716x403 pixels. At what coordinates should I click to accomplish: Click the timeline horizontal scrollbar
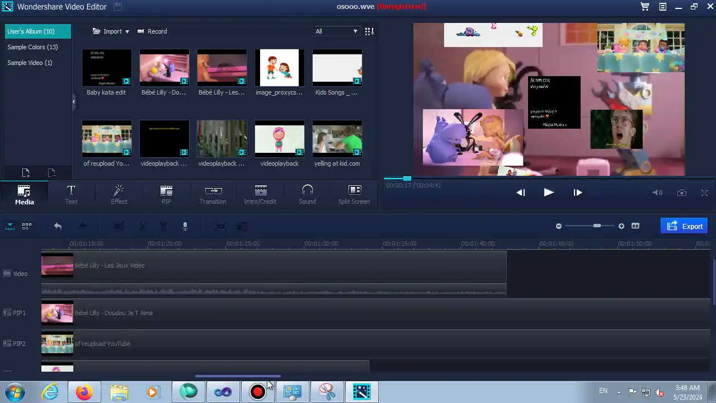[238, 376]
